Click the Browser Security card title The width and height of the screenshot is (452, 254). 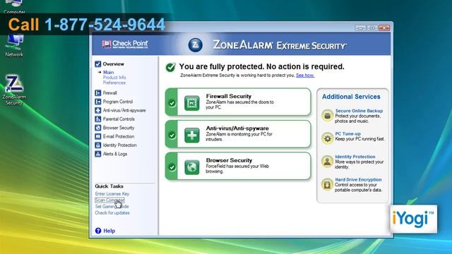(229, 160)
